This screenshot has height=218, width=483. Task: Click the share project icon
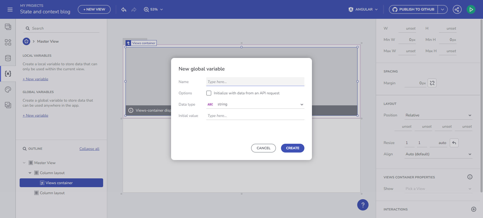click(457, 10)
